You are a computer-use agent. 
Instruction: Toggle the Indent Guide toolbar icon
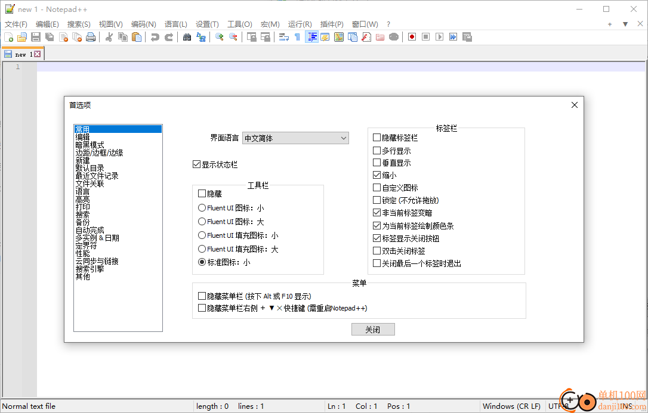coord(311,37)
